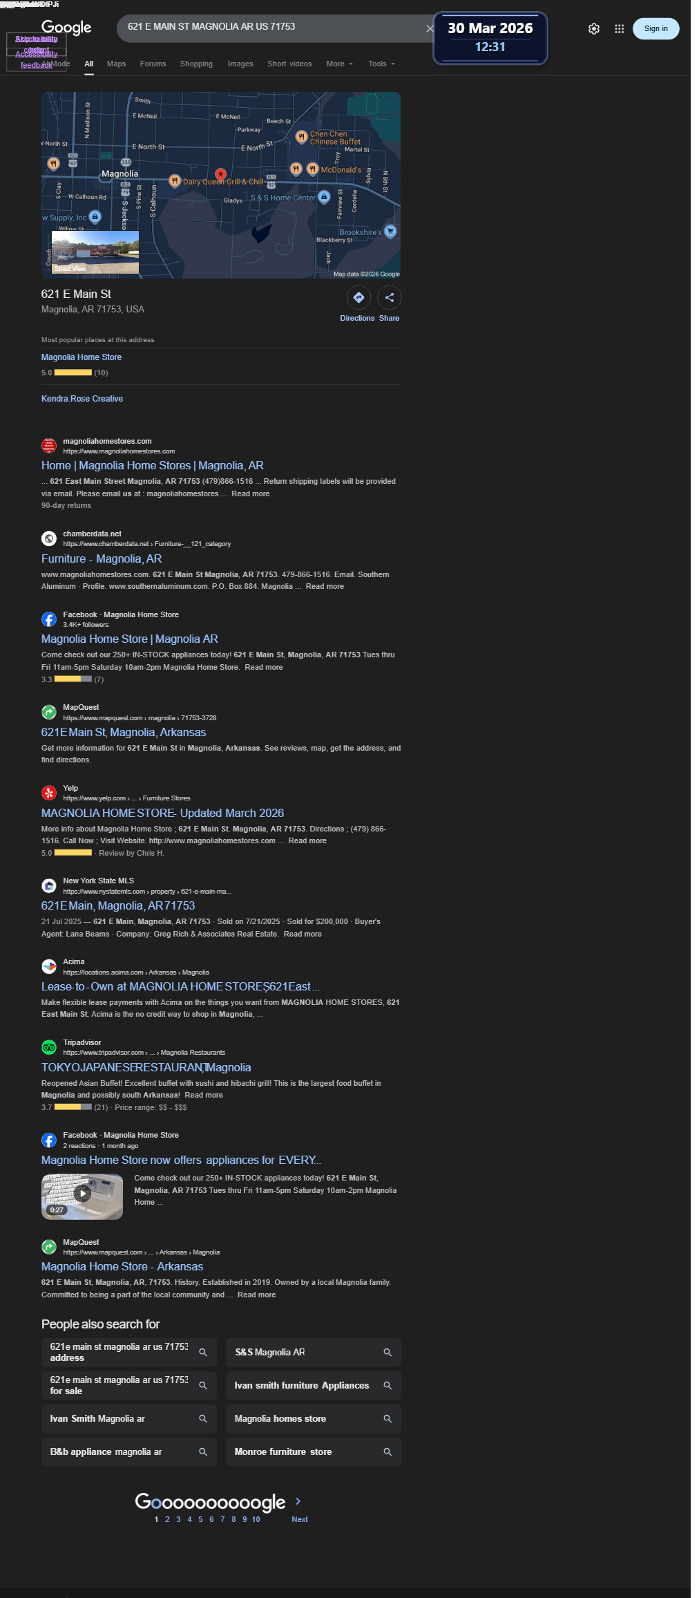Clear the search box with X icon
Screen dimensions: 699x1598
pos(430,28)
